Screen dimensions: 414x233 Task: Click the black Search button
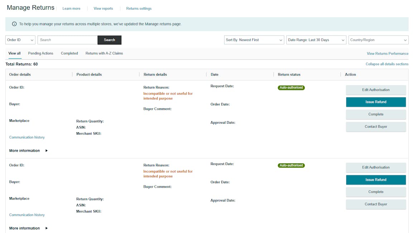pos(109,40)
